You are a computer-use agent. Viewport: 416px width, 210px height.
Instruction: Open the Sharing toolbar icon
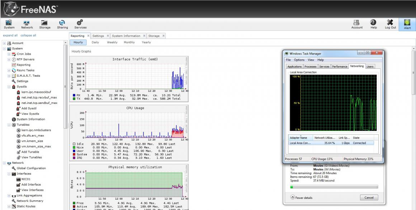click(62, 24)
